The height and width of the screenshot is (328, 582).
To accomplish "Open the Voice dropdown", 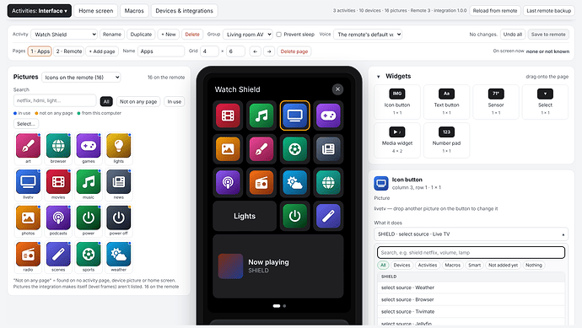I will click(368, 35).
